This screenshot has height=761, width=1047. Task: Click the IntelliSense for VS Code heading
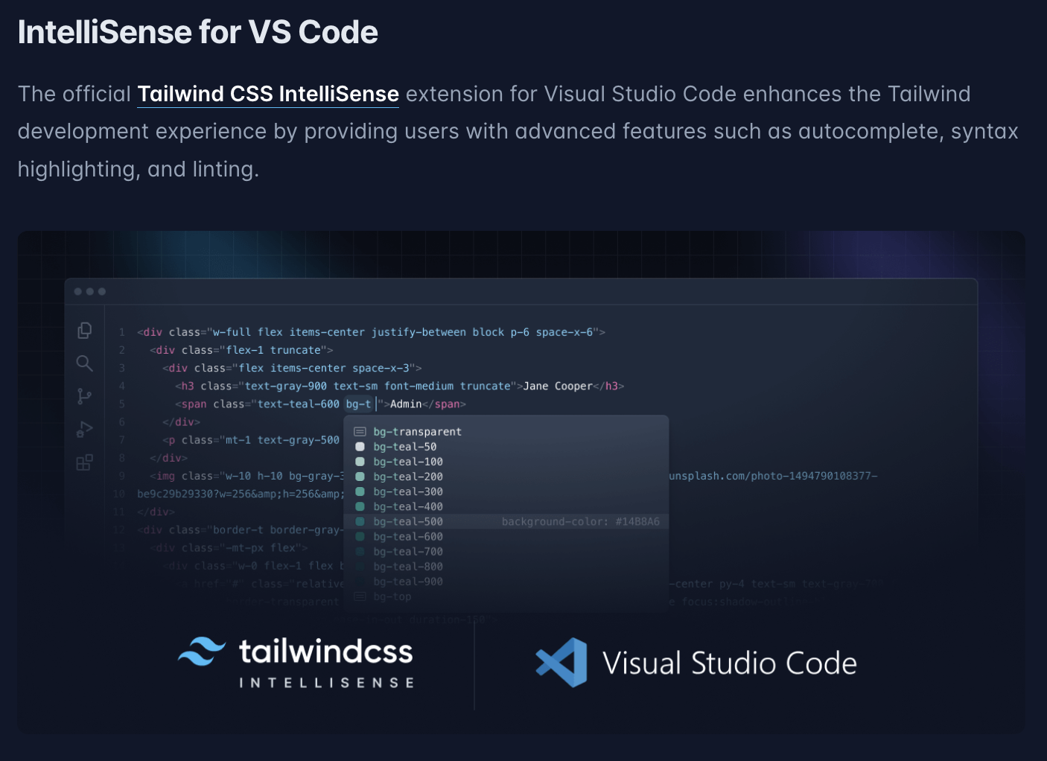(x=197, y=32)
